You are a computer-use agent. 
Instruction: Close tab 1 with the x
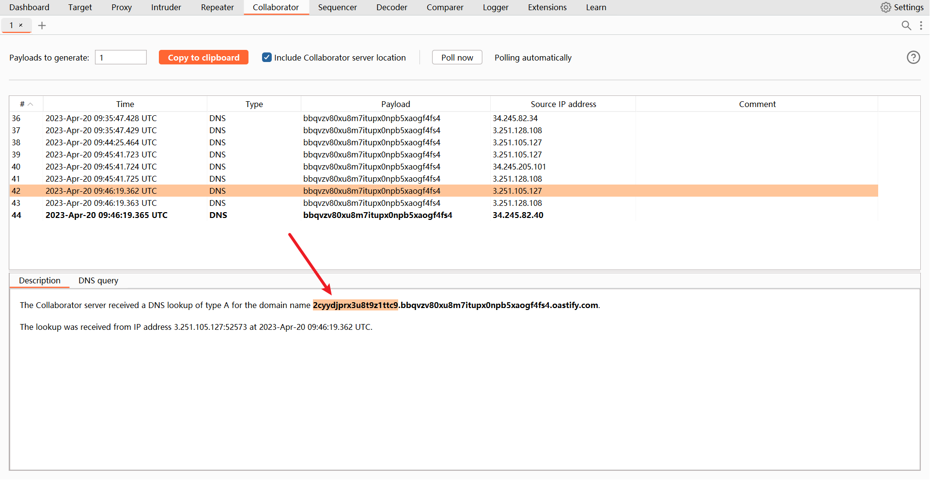[21, 25]
